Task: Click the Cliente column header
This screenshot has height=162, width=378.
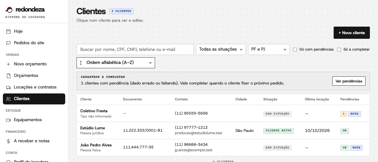Action: [86, 99]
